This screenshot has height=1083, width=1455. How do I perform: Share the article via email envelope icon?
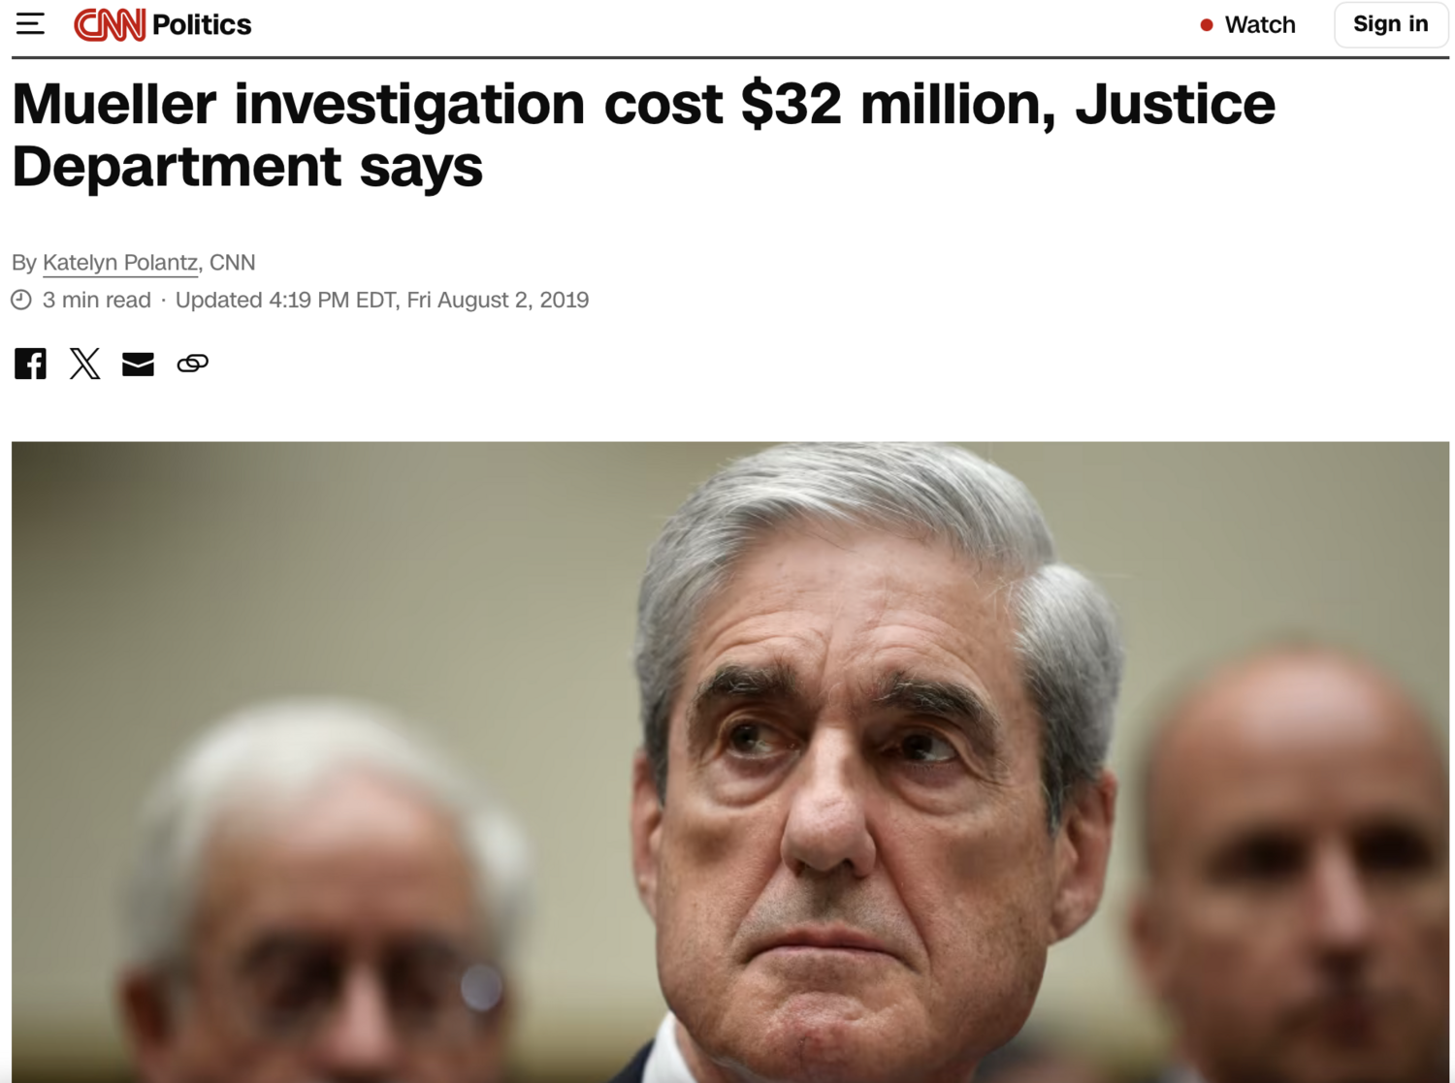138,364
